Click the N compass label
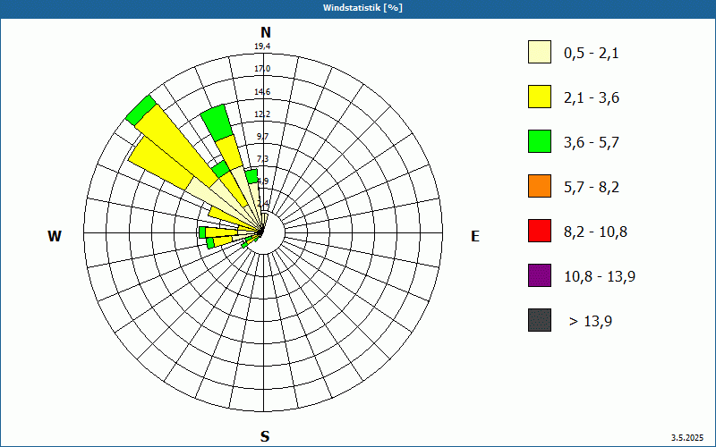The height and width of the screenshot is (447, 716). click(x=266, y=32)
